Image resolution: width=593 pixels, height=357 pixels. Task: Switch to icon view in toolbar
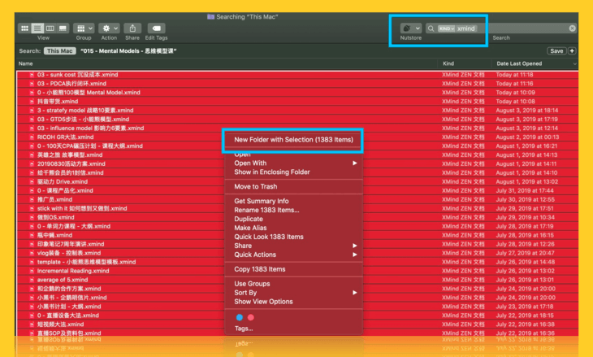pyautogui.click(x=24, y=28)
